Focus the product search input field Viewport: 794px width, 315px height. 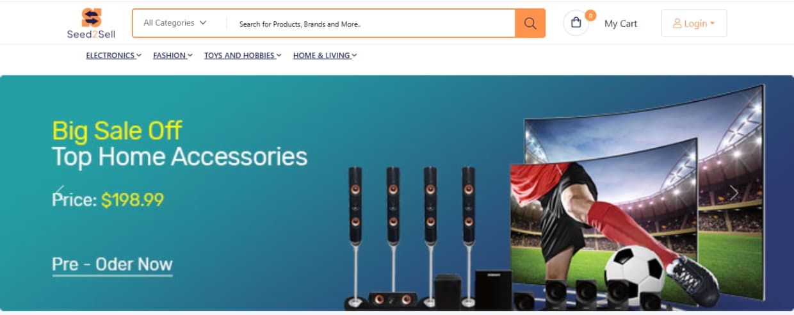pos(375,24)
